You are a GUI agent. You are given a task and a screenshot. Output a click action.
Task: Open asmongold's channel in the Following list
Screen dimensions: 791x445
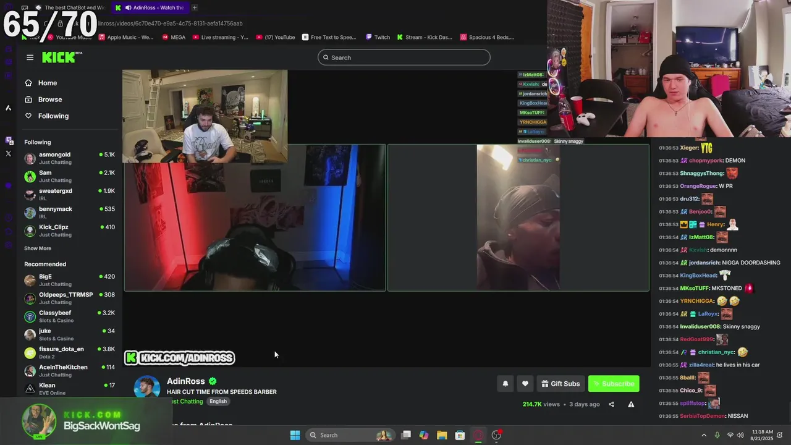69,158
